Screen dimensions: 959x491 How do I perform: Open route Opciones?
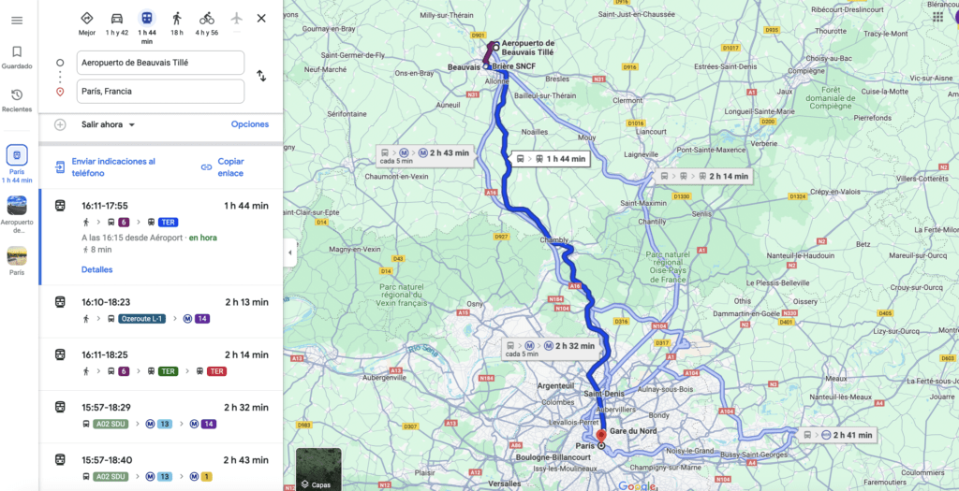tap(249, 124)
